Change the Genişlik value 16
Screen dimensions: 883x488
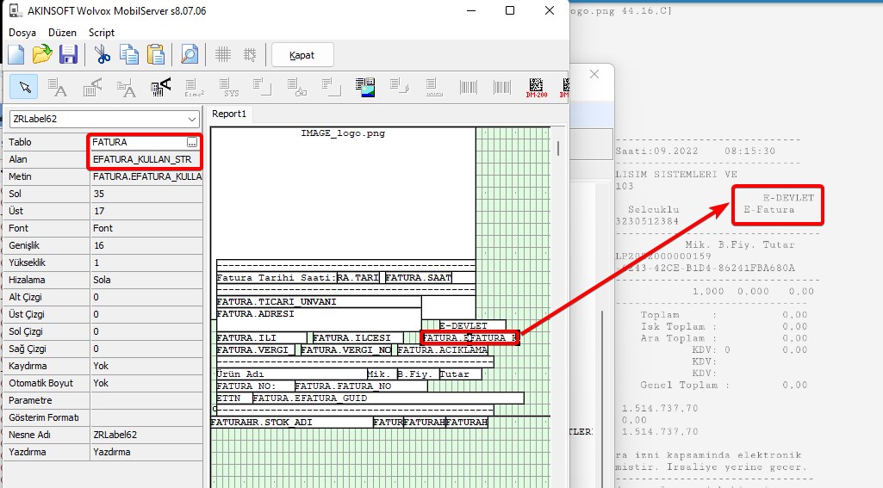click(x=146, y=245)
